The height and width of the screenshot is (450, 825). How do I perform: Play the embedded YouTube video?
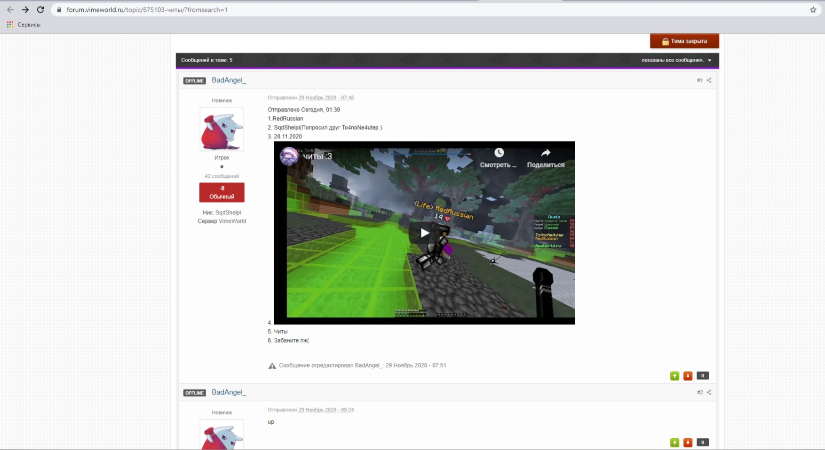coord(424,233)
